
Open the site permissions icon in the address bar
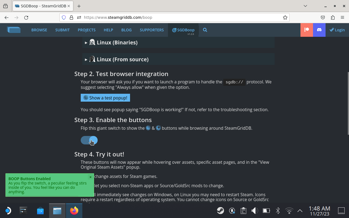pos(79,17)
